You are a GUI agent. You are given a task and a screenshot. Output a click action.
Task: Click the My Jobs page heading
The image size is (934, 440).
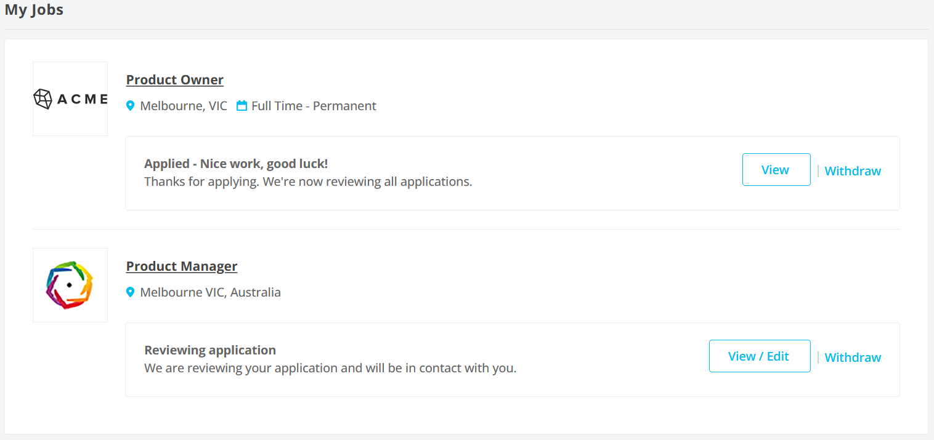tap(34, 10)
